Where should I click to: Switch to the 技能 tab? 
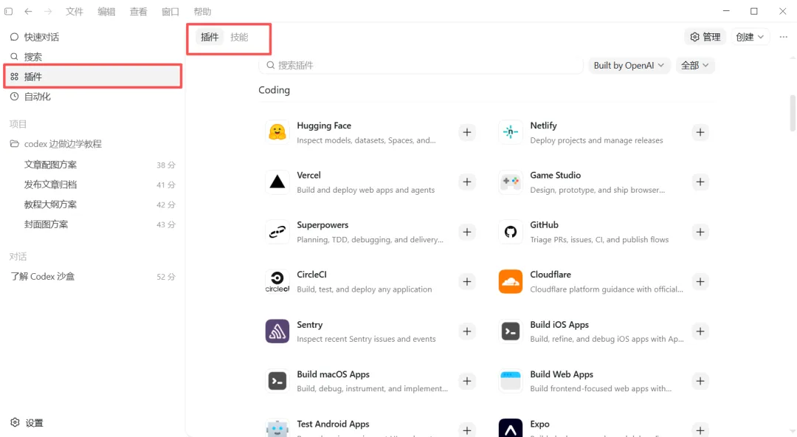click(x=239, y=37)
